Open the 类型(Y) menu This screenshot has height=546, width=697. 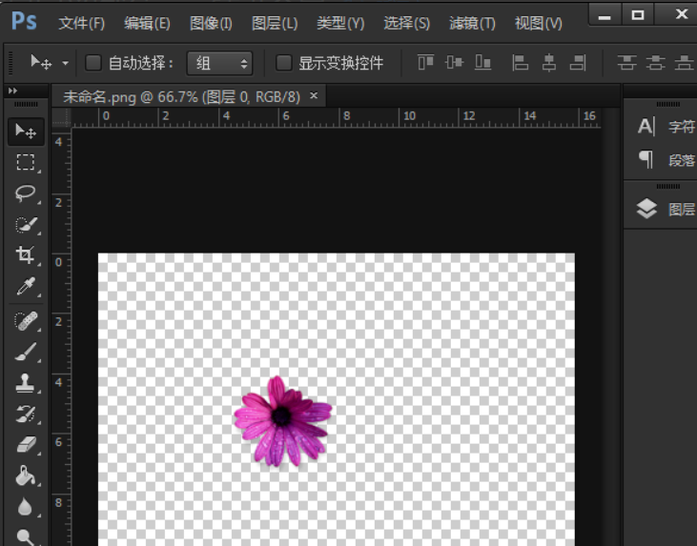(340, 23)
